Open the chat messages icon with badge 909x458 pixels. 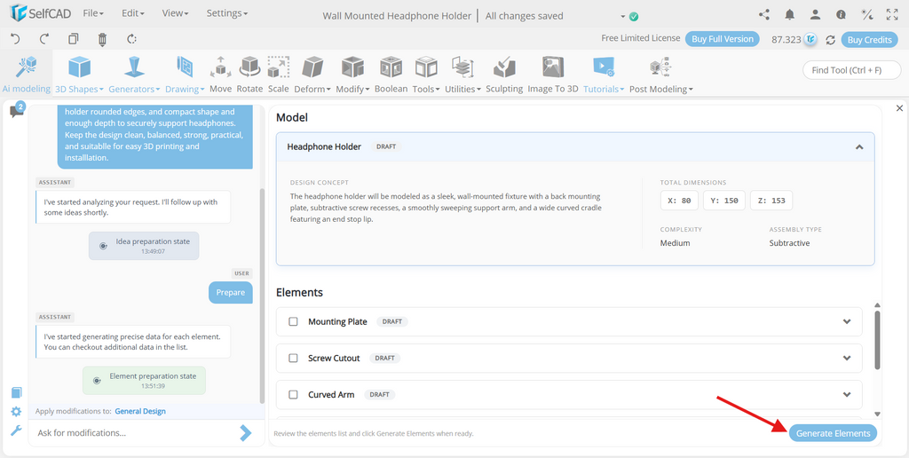[x=17, y=111]
